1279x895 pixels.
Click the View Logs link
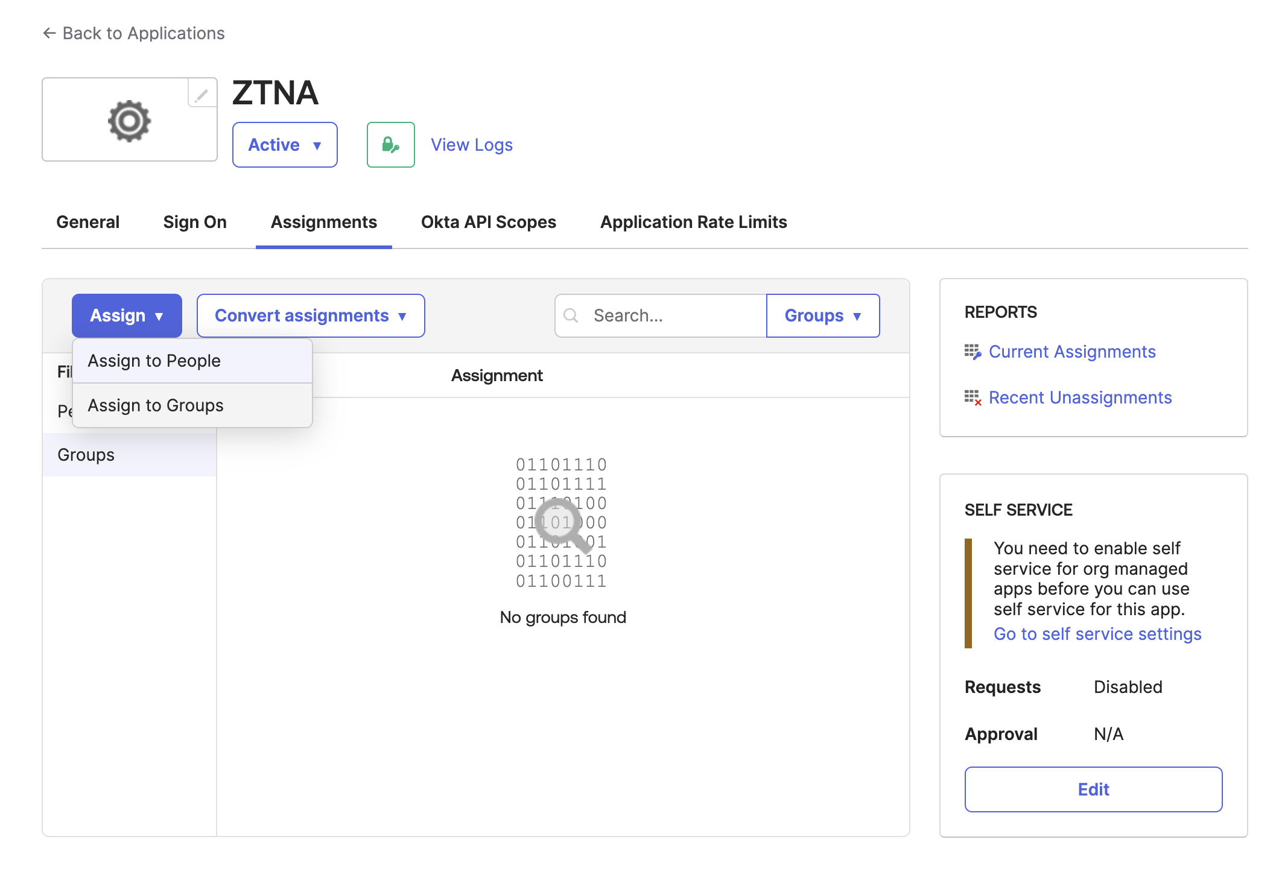pos(472,145)
